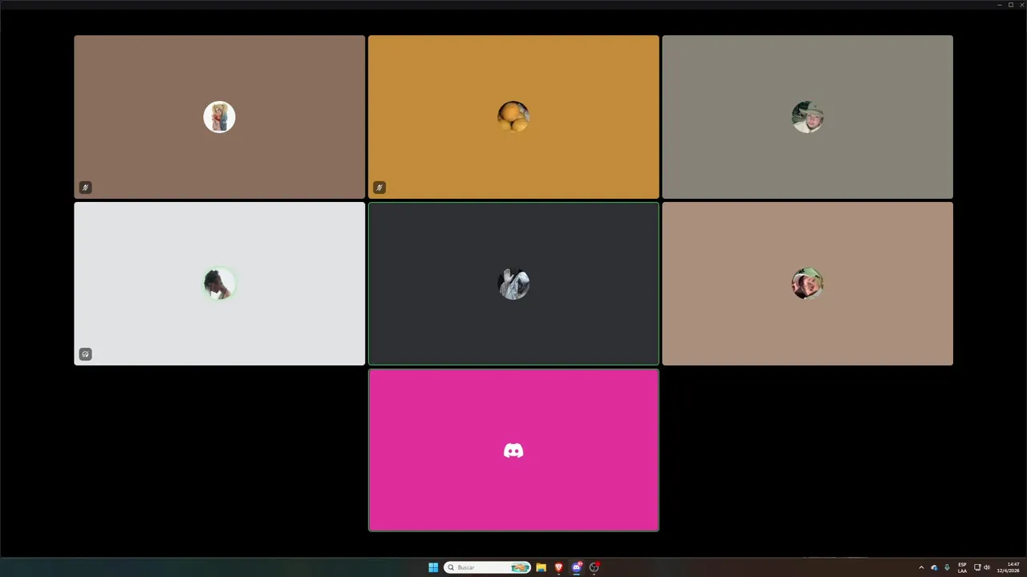Select the orange participant tile with fruit avatar
1027x577 pixels.
click(x=513, y=117)
